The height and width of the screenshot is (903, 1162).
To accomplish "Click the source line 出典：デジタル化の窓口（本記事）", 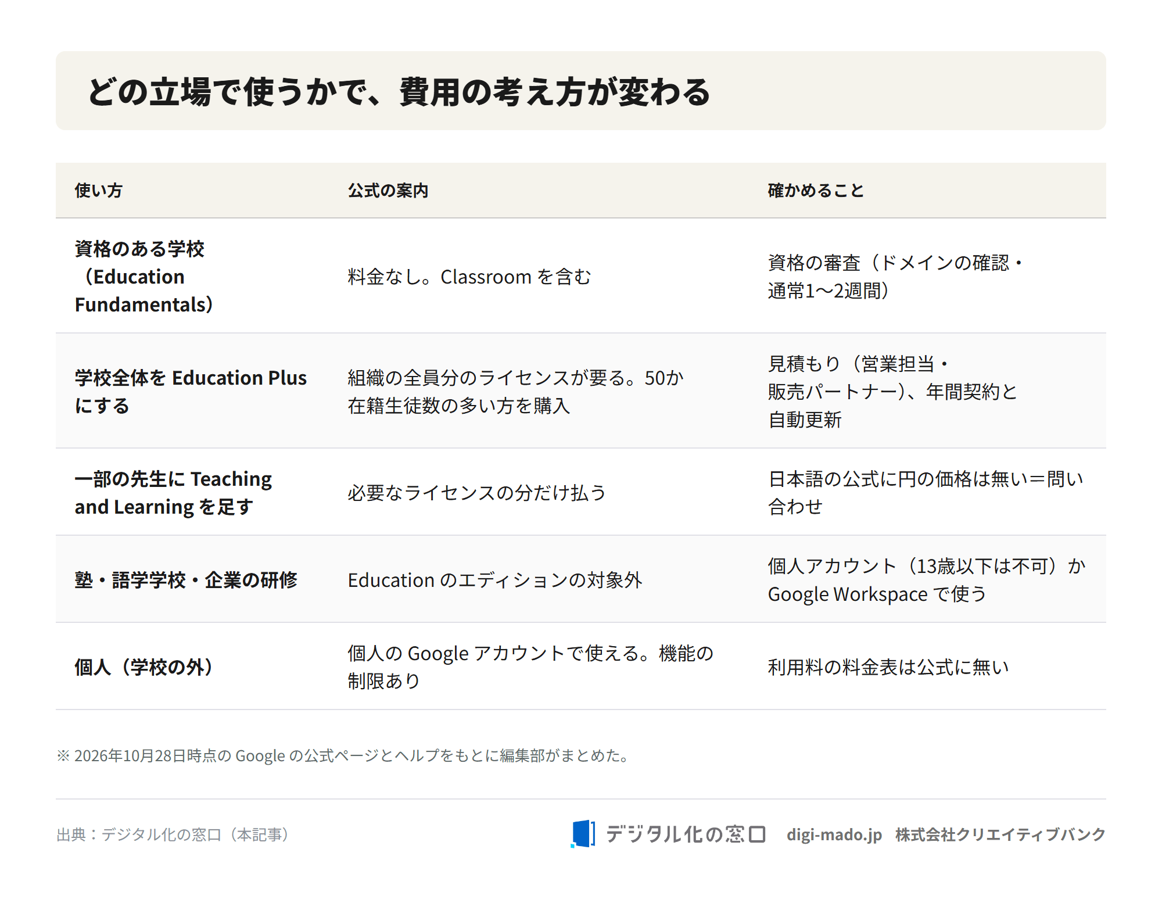I will (173, 835).
